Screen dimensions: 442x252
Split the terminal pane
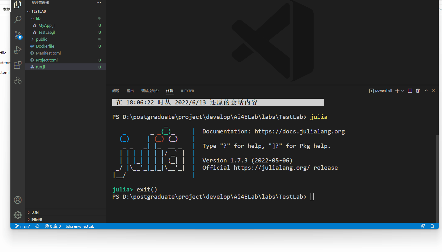410,91
